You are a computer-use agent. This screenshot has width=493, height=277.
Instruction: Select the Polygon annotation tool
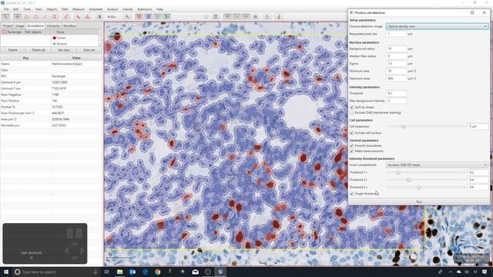click(55, 17)
